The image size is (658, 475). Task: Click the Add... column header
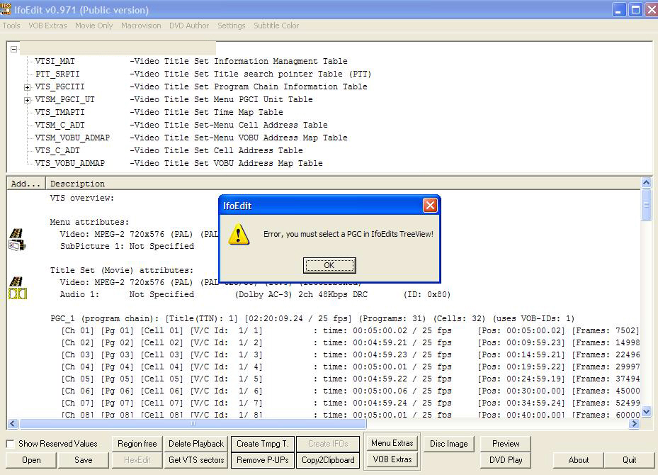pyautogui.click(x=26, y=184)
